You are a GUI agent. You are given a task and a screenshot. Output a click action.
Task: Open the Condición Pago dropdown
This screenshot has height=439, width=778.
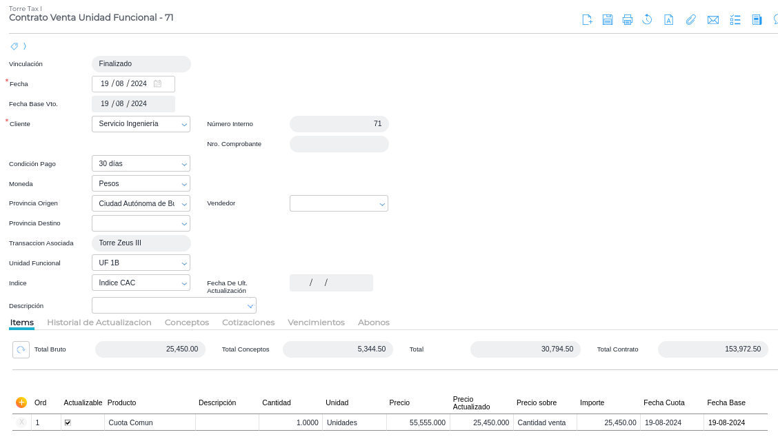pos(184,164)
